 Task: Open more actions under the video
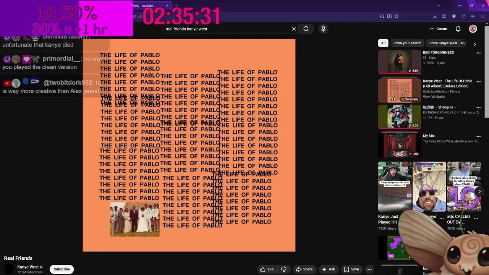pos(369,269)
